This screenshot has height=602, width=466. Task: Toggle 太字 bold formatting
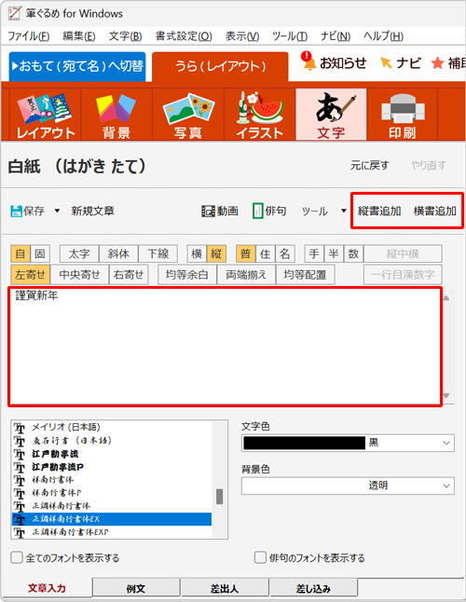(79, 253)
